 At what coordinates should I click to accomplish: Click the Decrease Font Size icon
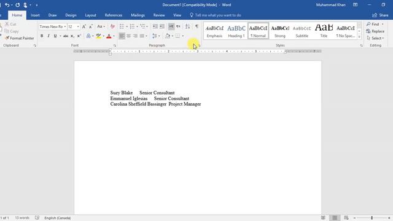91,26
